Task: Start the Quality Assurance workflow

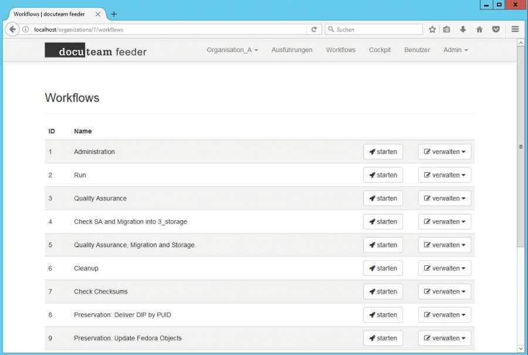Action: coord(383,198)
